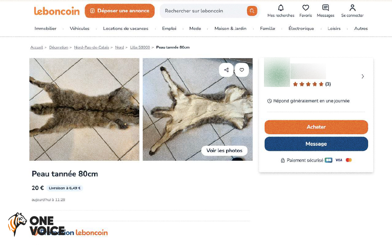The height and width of the screenshot is (245, 392).
Task: Click the blue Message button
Action: tap(316, 144)
